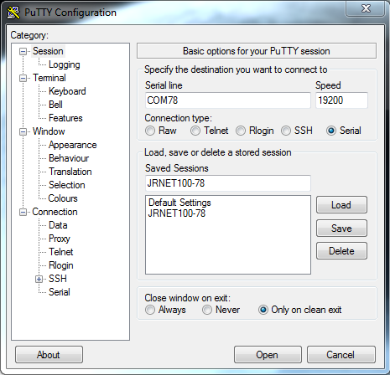The height and width of the screenshot is (375, 390).
Task: Open the Logging settings category
Action: (x=65, y=64)
